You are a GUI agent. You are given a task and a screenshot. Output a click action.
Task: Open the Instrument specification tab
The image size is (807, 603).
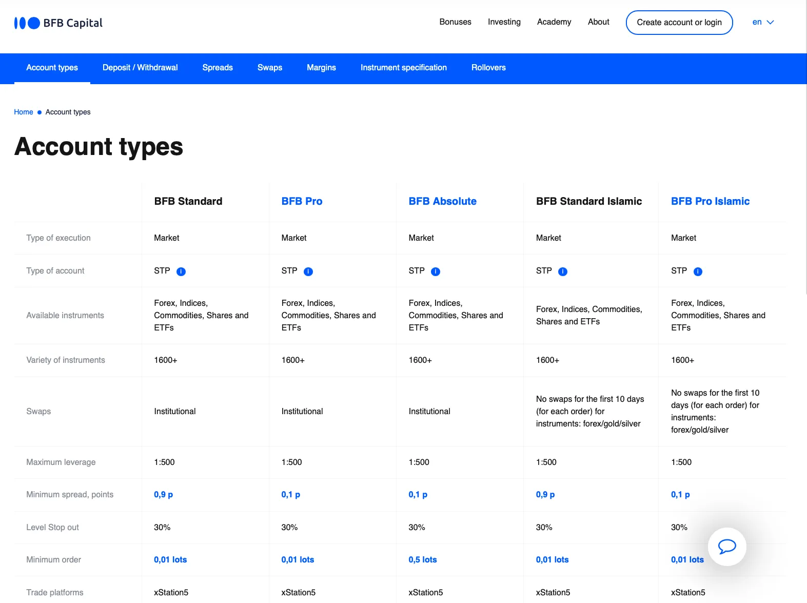tap(404, 68)
